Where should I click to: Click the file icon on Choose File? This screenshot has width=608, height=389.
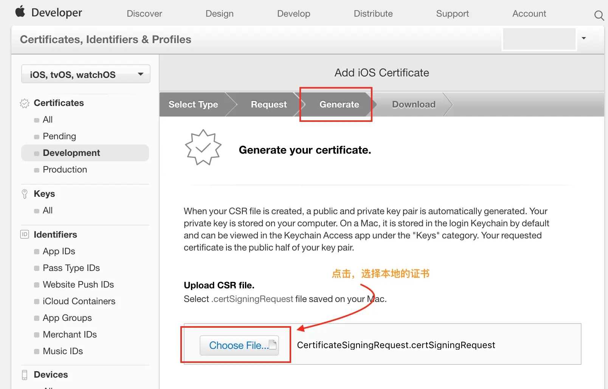click(x=272, y=344)
